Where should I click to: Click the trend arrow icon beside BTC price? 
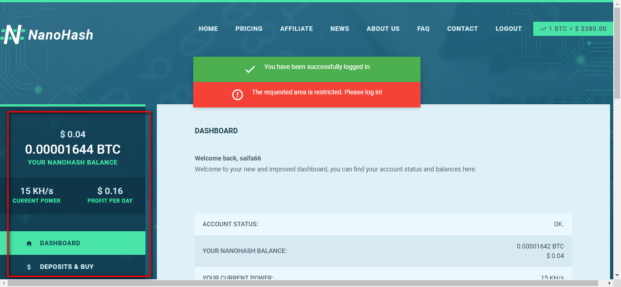point(543,29)
